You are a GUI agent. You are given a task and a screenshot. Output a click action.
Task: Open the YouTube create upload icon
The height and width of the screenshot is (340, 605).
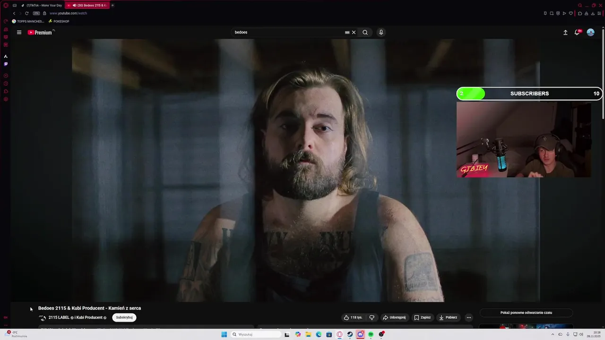565,33
